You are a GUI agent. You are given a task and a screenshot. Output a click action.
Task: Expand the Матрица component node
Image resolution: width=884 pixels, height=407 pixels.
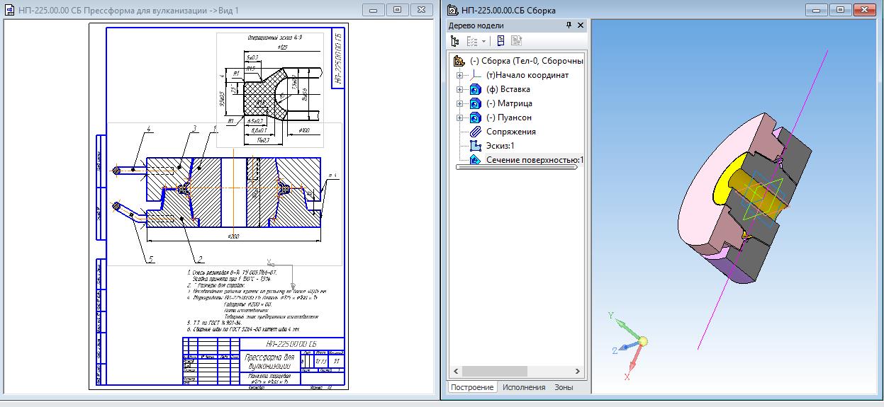pos(459,103)
